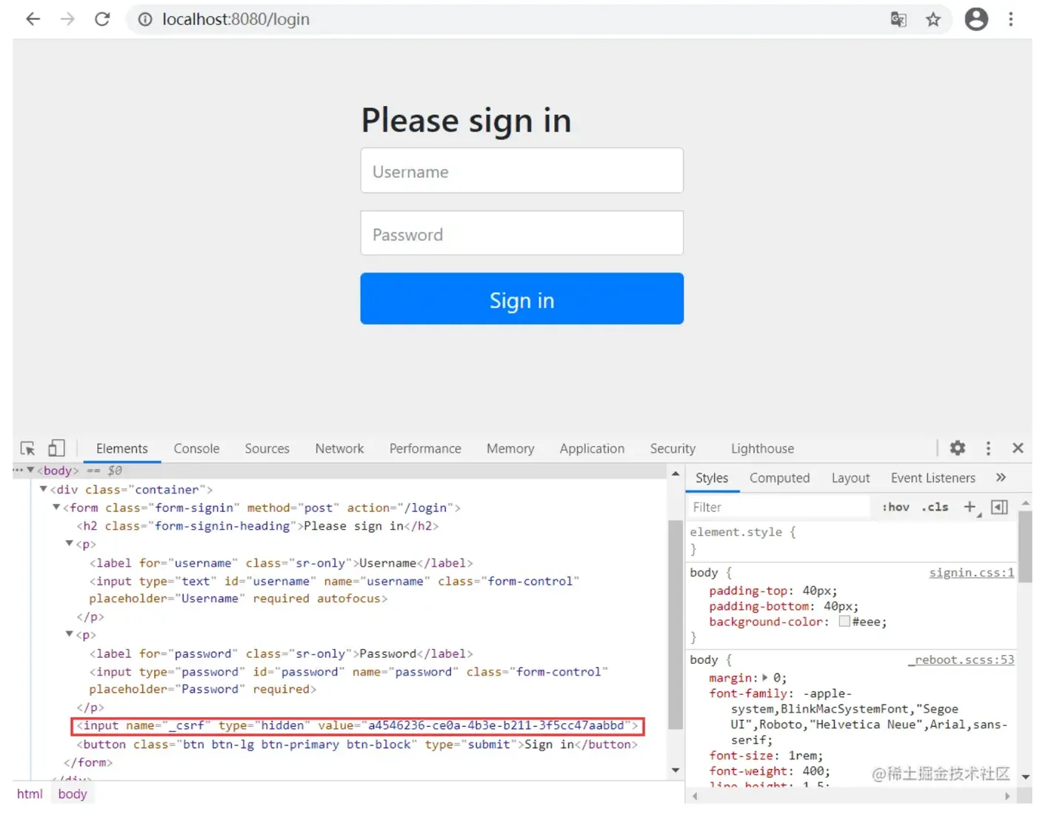Open the Memory tab

510,448
